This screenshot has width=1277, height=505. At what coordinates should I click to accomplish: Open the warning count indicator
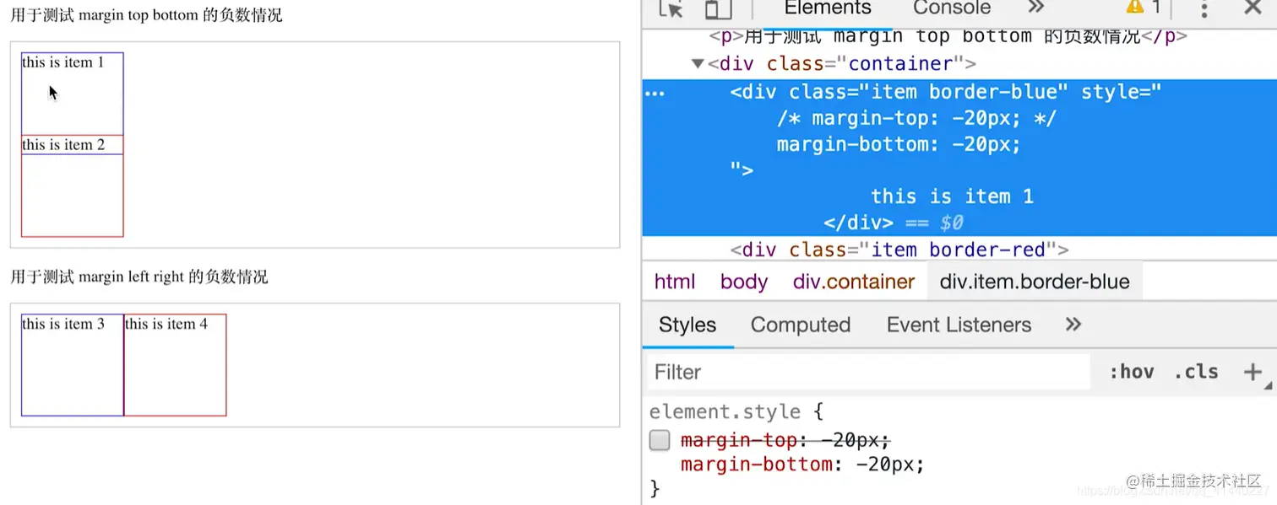[x=1144, y=8]
